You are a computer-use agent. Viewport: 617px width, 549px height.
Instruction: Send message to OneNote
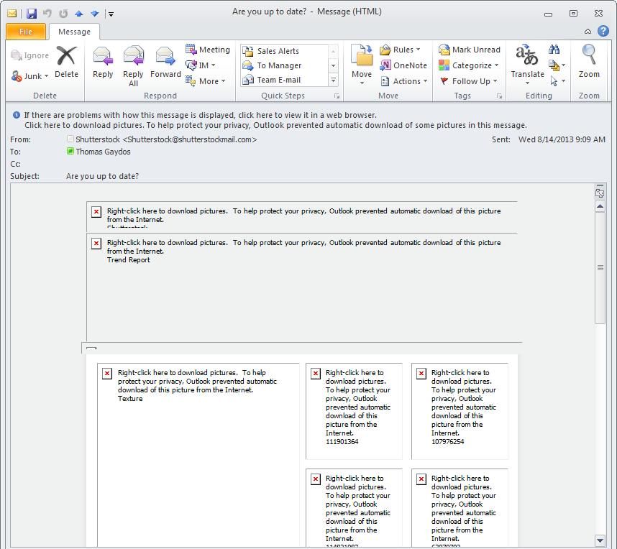[x=403, y=65]
